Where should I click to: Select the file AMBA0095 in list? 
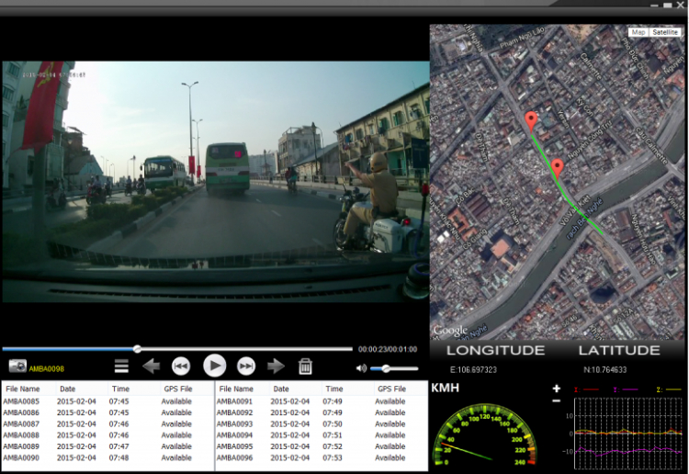(321, 446)
